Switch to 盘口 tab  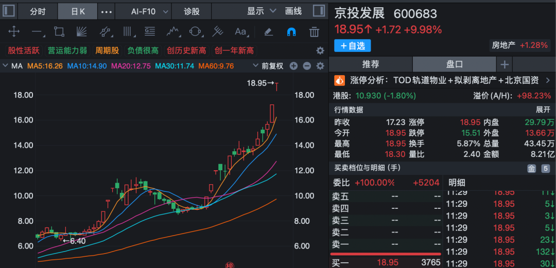[454, 64]
